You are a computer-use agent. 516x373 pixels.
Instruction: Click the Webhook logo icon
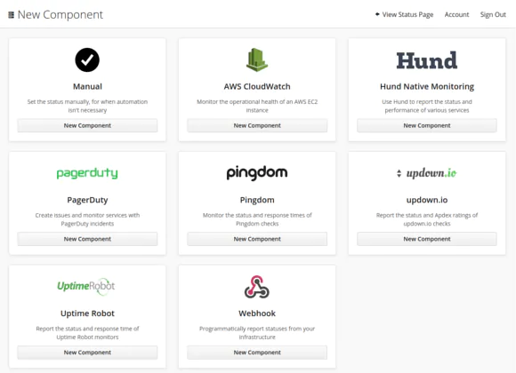pos(257,287)
